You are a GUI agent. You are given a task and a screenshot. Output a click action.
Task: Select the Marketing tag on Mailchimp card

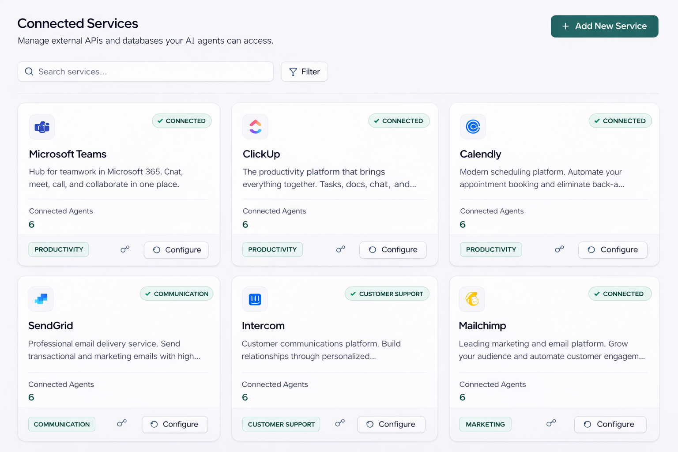(x=485, y=424)
